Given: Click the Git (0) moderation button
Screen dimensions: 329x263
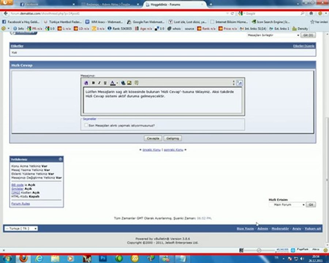Looking at the screenshot, I should coord(308,35).
